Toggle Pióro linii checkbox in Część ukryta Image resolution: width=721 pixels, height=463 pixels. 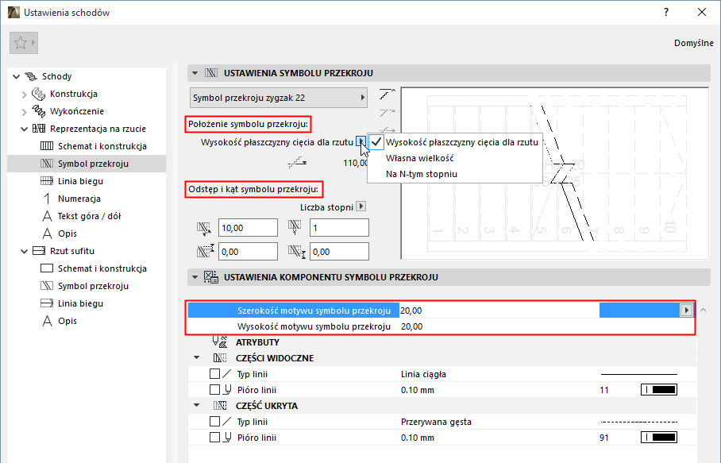214,438
